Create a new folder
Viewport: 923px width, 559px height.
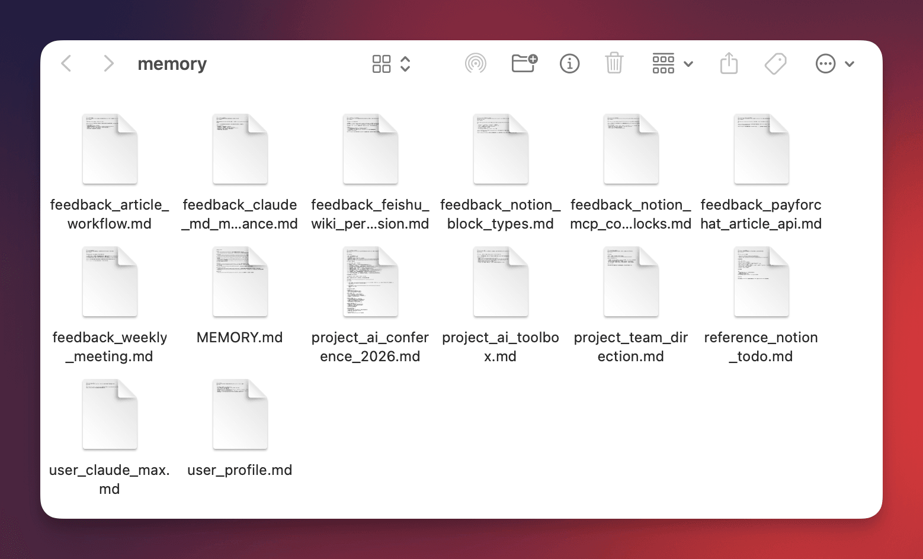524,63
